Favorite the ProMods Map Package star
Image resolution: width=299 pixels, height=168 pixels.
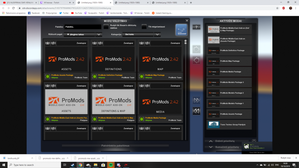click(141, 43)
